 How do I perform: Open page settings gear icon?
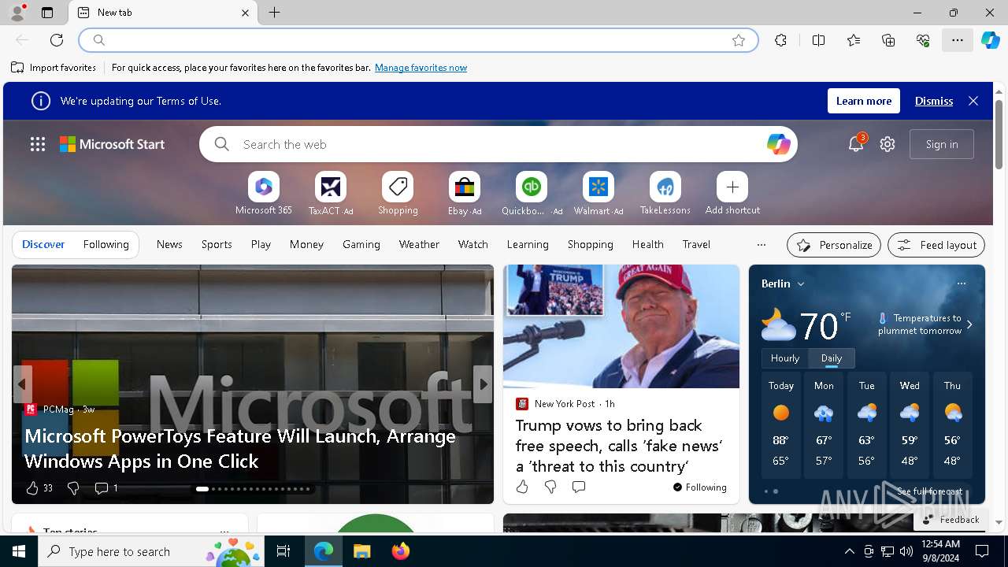[x=888, y=144]
